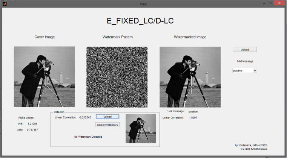Click the Cover Image cameraman picture
The width and height of the screenshot is (287, 158).
coord(44,77)
